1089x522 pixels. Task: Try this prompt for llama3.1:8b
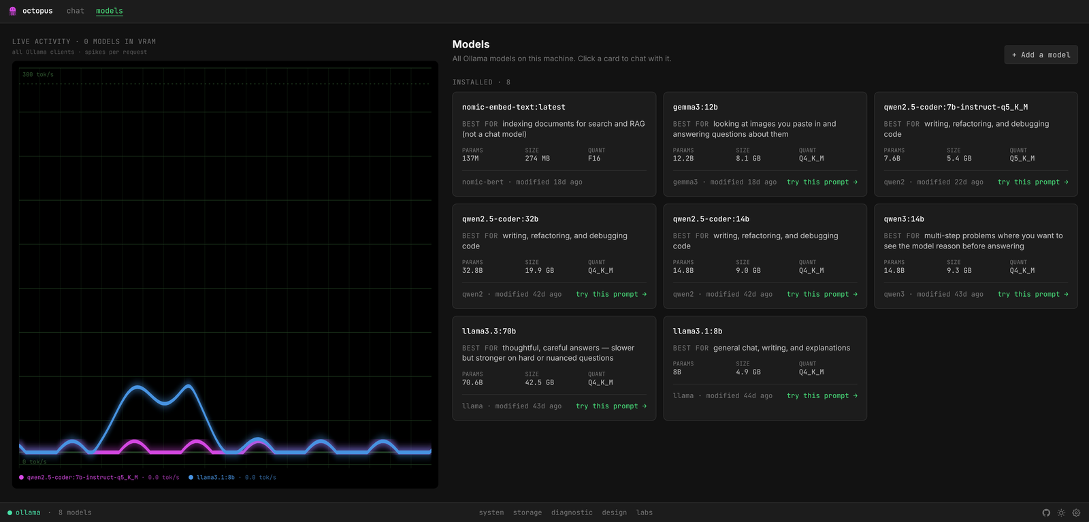(822, 396)
